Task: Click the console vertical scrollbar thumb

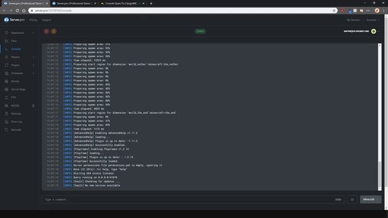Action: (380, 174)
